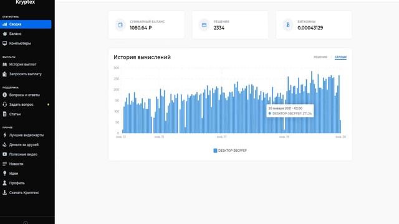Click the bitcoin value 0.00043129

[x=310, y=28]
